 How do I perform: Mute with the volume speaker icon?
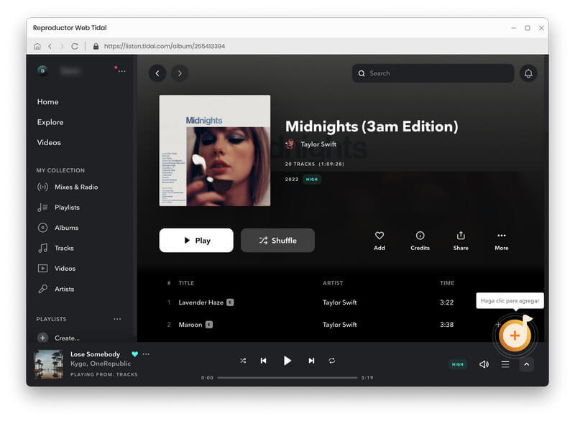pos(484,364)
